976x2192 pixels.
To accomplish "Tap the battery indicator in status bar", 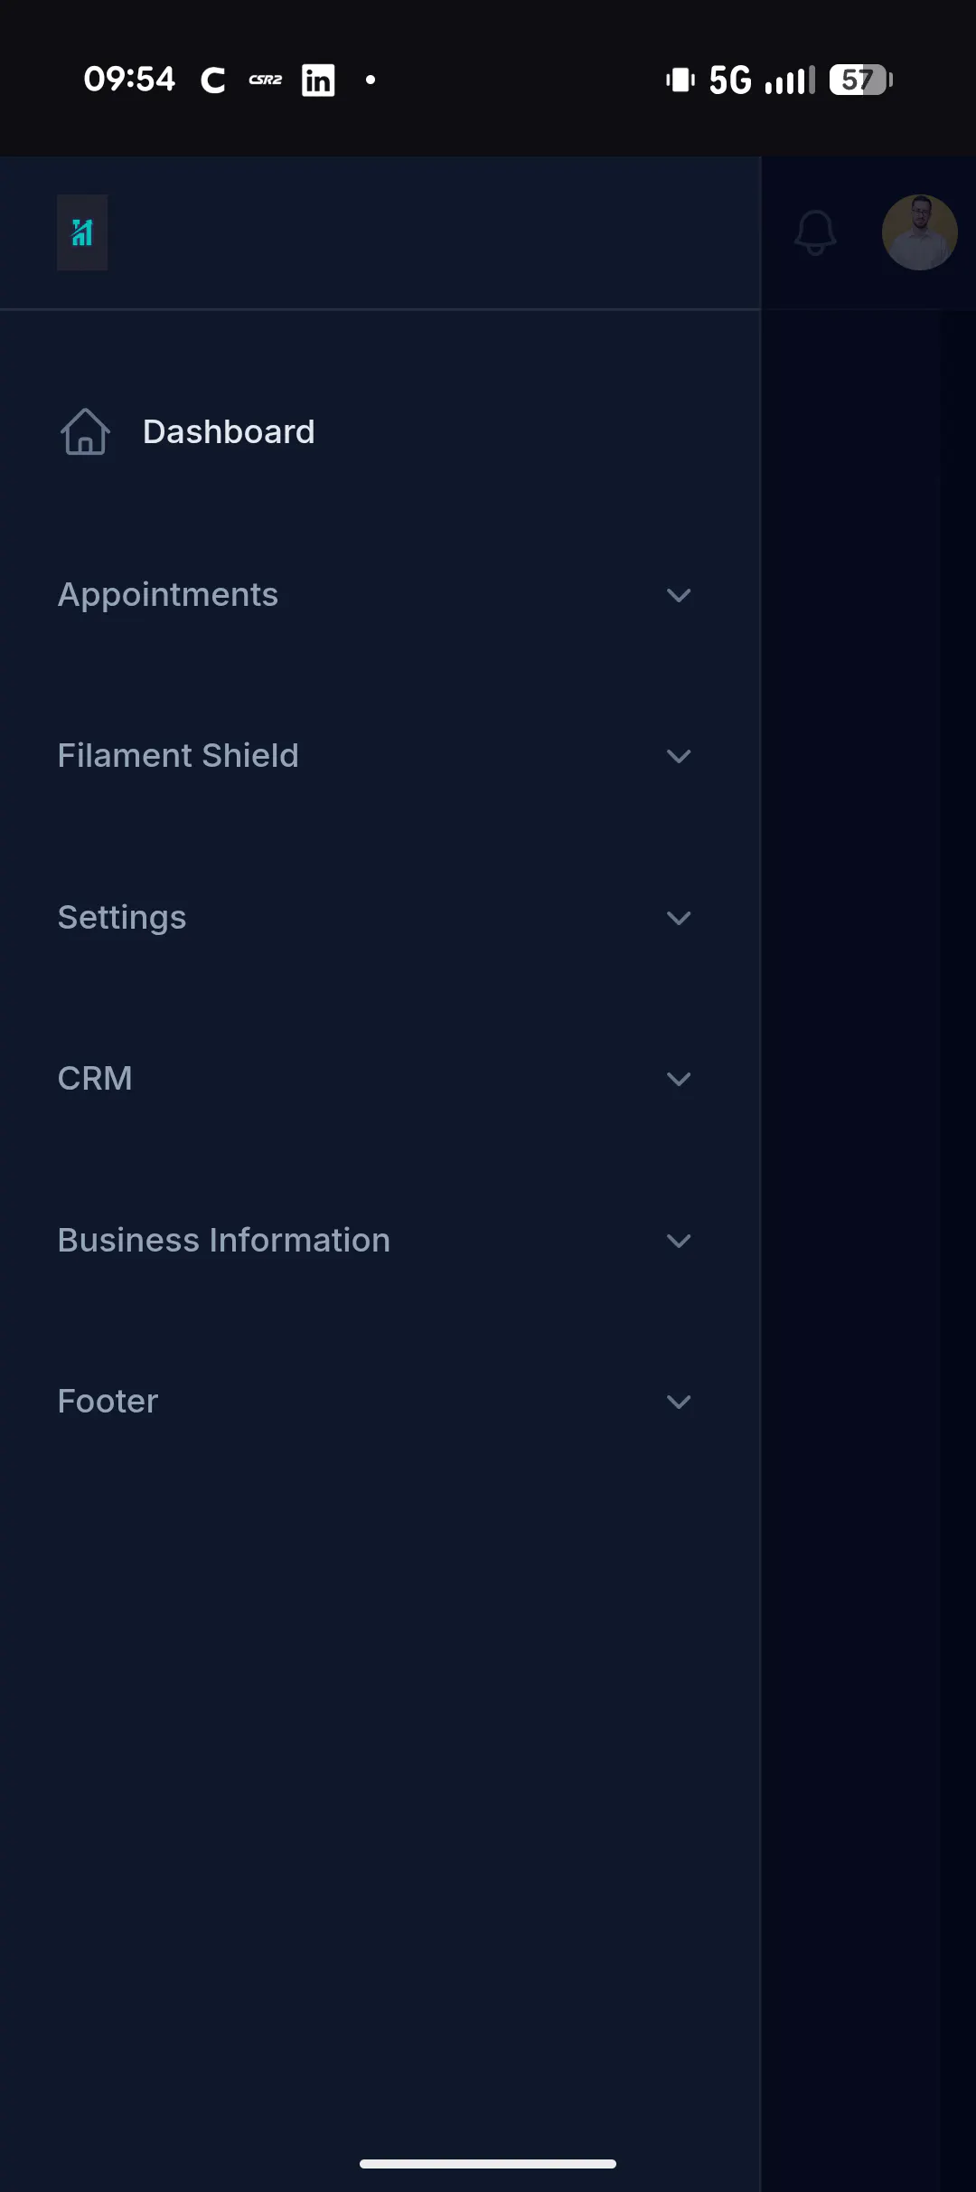I will pos(861,80).
